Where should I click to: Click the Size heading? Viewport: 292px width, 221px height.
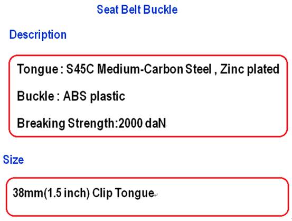13,160
